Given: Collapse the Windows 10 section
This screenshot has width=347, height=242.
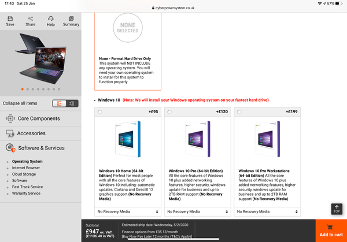Looking at the screenshot, I should point(95,100).
